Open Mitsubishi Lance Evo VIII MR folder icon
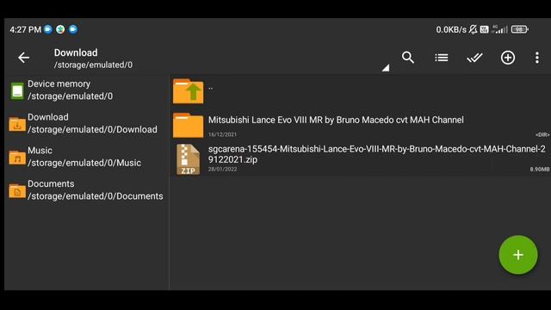The image size is (551, 310). 188,125
